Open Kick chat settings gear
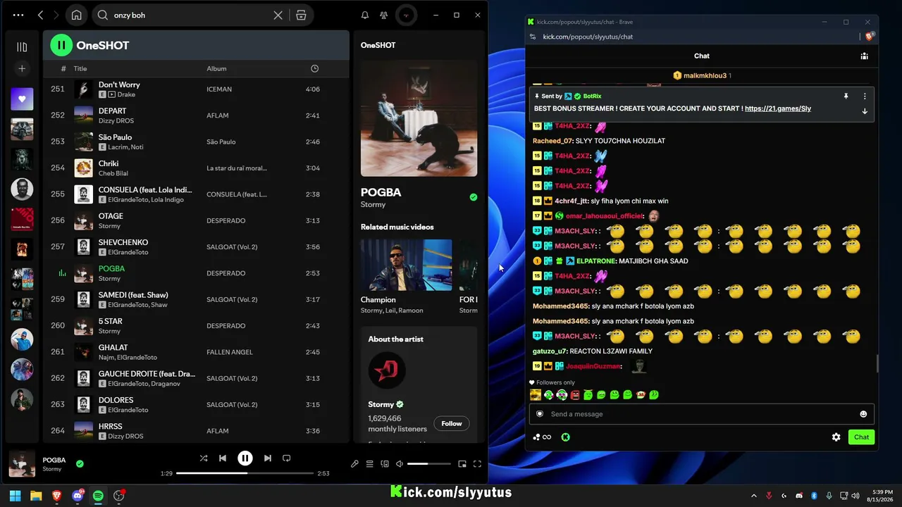The width and height of the screenshot is (902, 507). [x=836, y=437]
